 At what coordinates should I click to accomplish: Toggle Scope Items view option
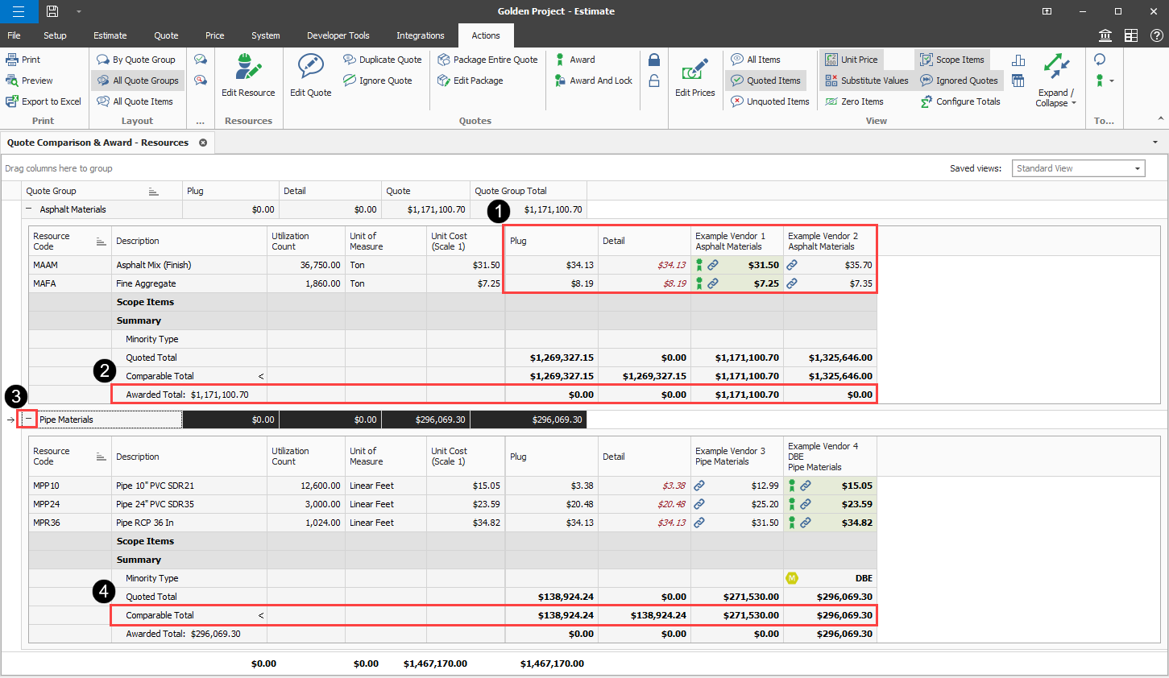(952, 60)
